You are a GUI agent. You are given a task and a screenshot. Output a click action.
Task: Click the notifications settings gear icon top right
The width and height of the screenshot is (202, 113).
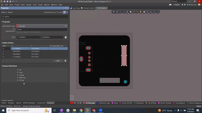pos(185,5)
